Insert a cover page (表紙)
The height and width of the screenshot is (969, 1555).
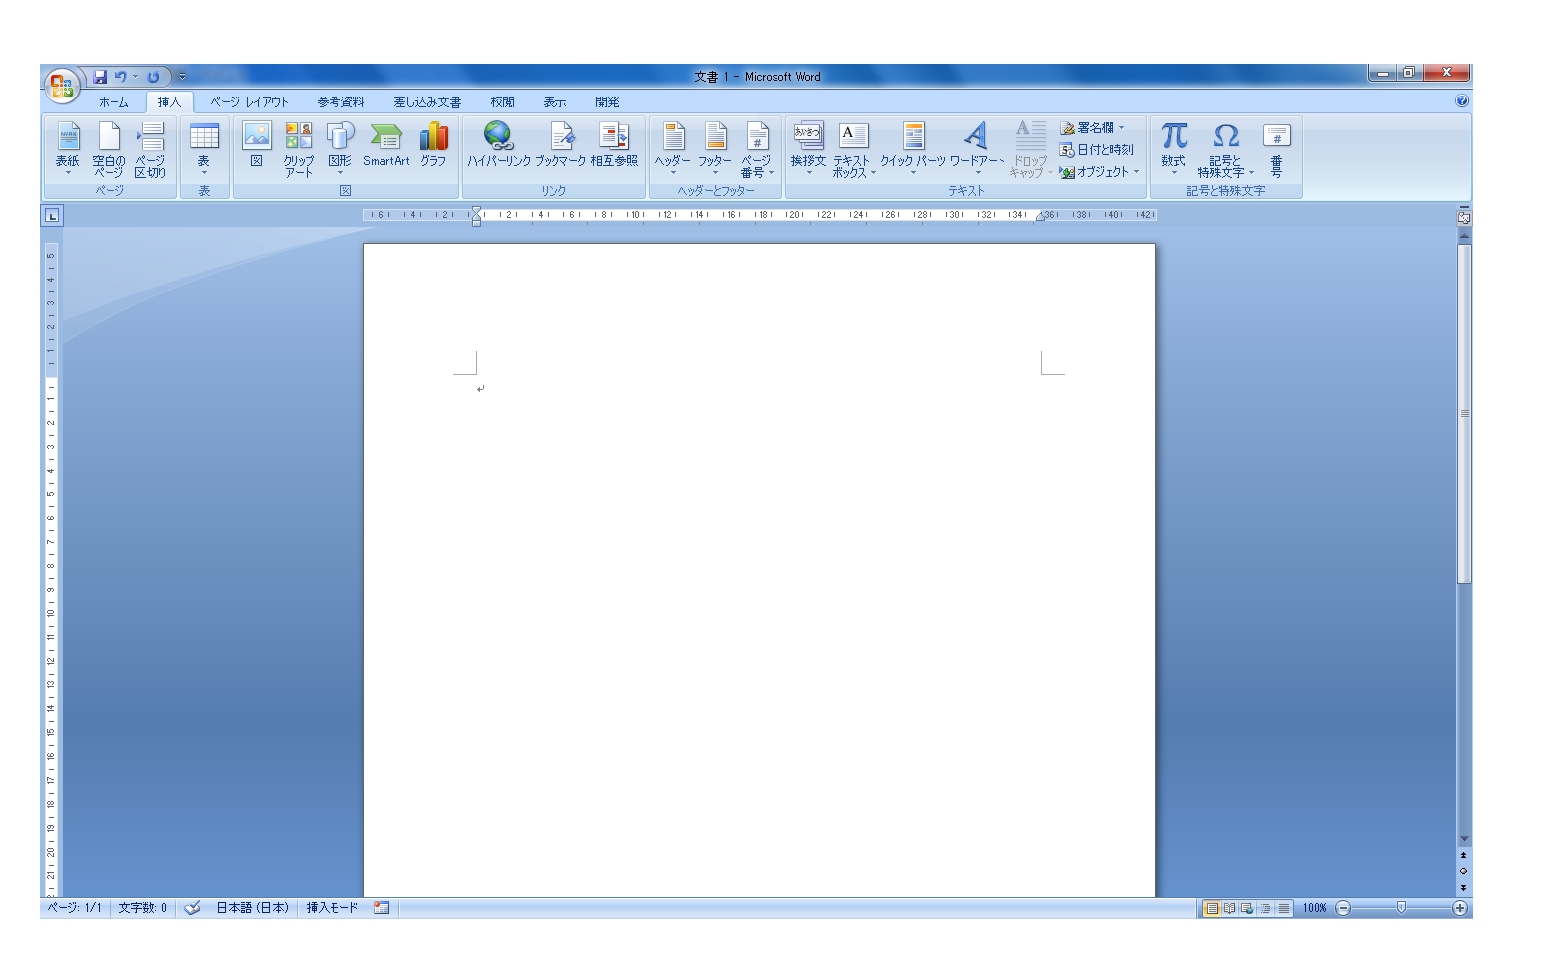click(x=68, y=149)
